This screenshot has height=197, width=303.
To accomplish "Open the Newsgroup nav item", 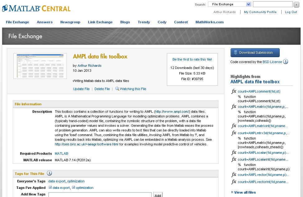I will tap(70, 22).
